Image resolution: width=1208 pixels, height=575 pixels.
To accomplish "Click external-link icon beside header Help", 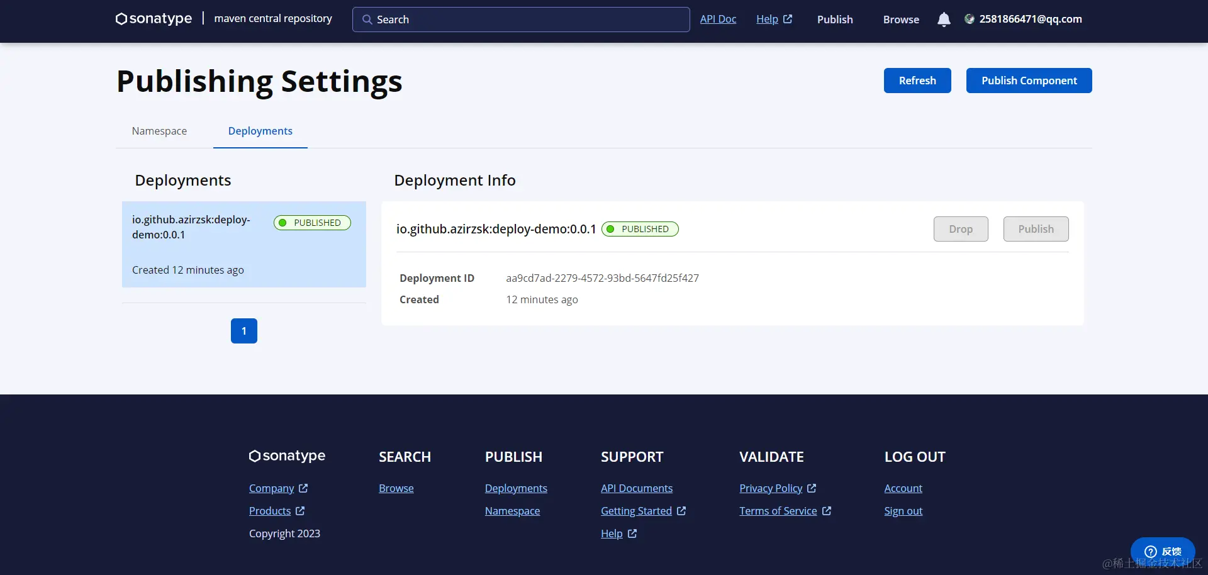I will point(788,19).
